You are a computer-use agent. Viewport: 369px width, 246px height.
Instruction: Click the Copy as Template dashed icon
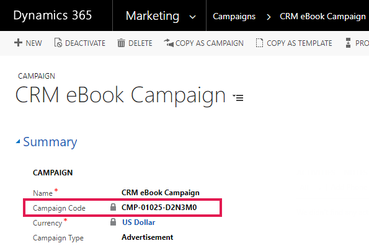point(259,43)
